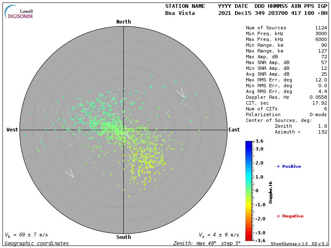Click the small arrow symbol beside Azimuth
This screenshot has height=248, width=331.
pos(299,132)
